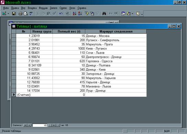The width and height of the screenshot is (187, 134).
Task: Select the Маршрут следования column header
Action: click(116, 32)
